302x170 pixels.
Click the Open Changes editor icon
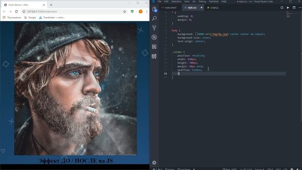coord(282,8)
